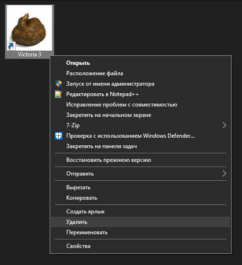Choose Закрепить на начальном экране
The width and height of the screenshot is (242, 265).
pyautogui.click(x=141, y=115)
